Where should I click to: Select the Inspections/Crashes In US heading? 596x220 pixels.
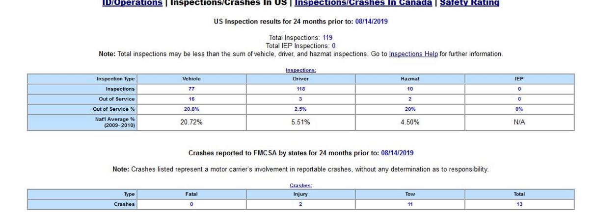point(228,3)
